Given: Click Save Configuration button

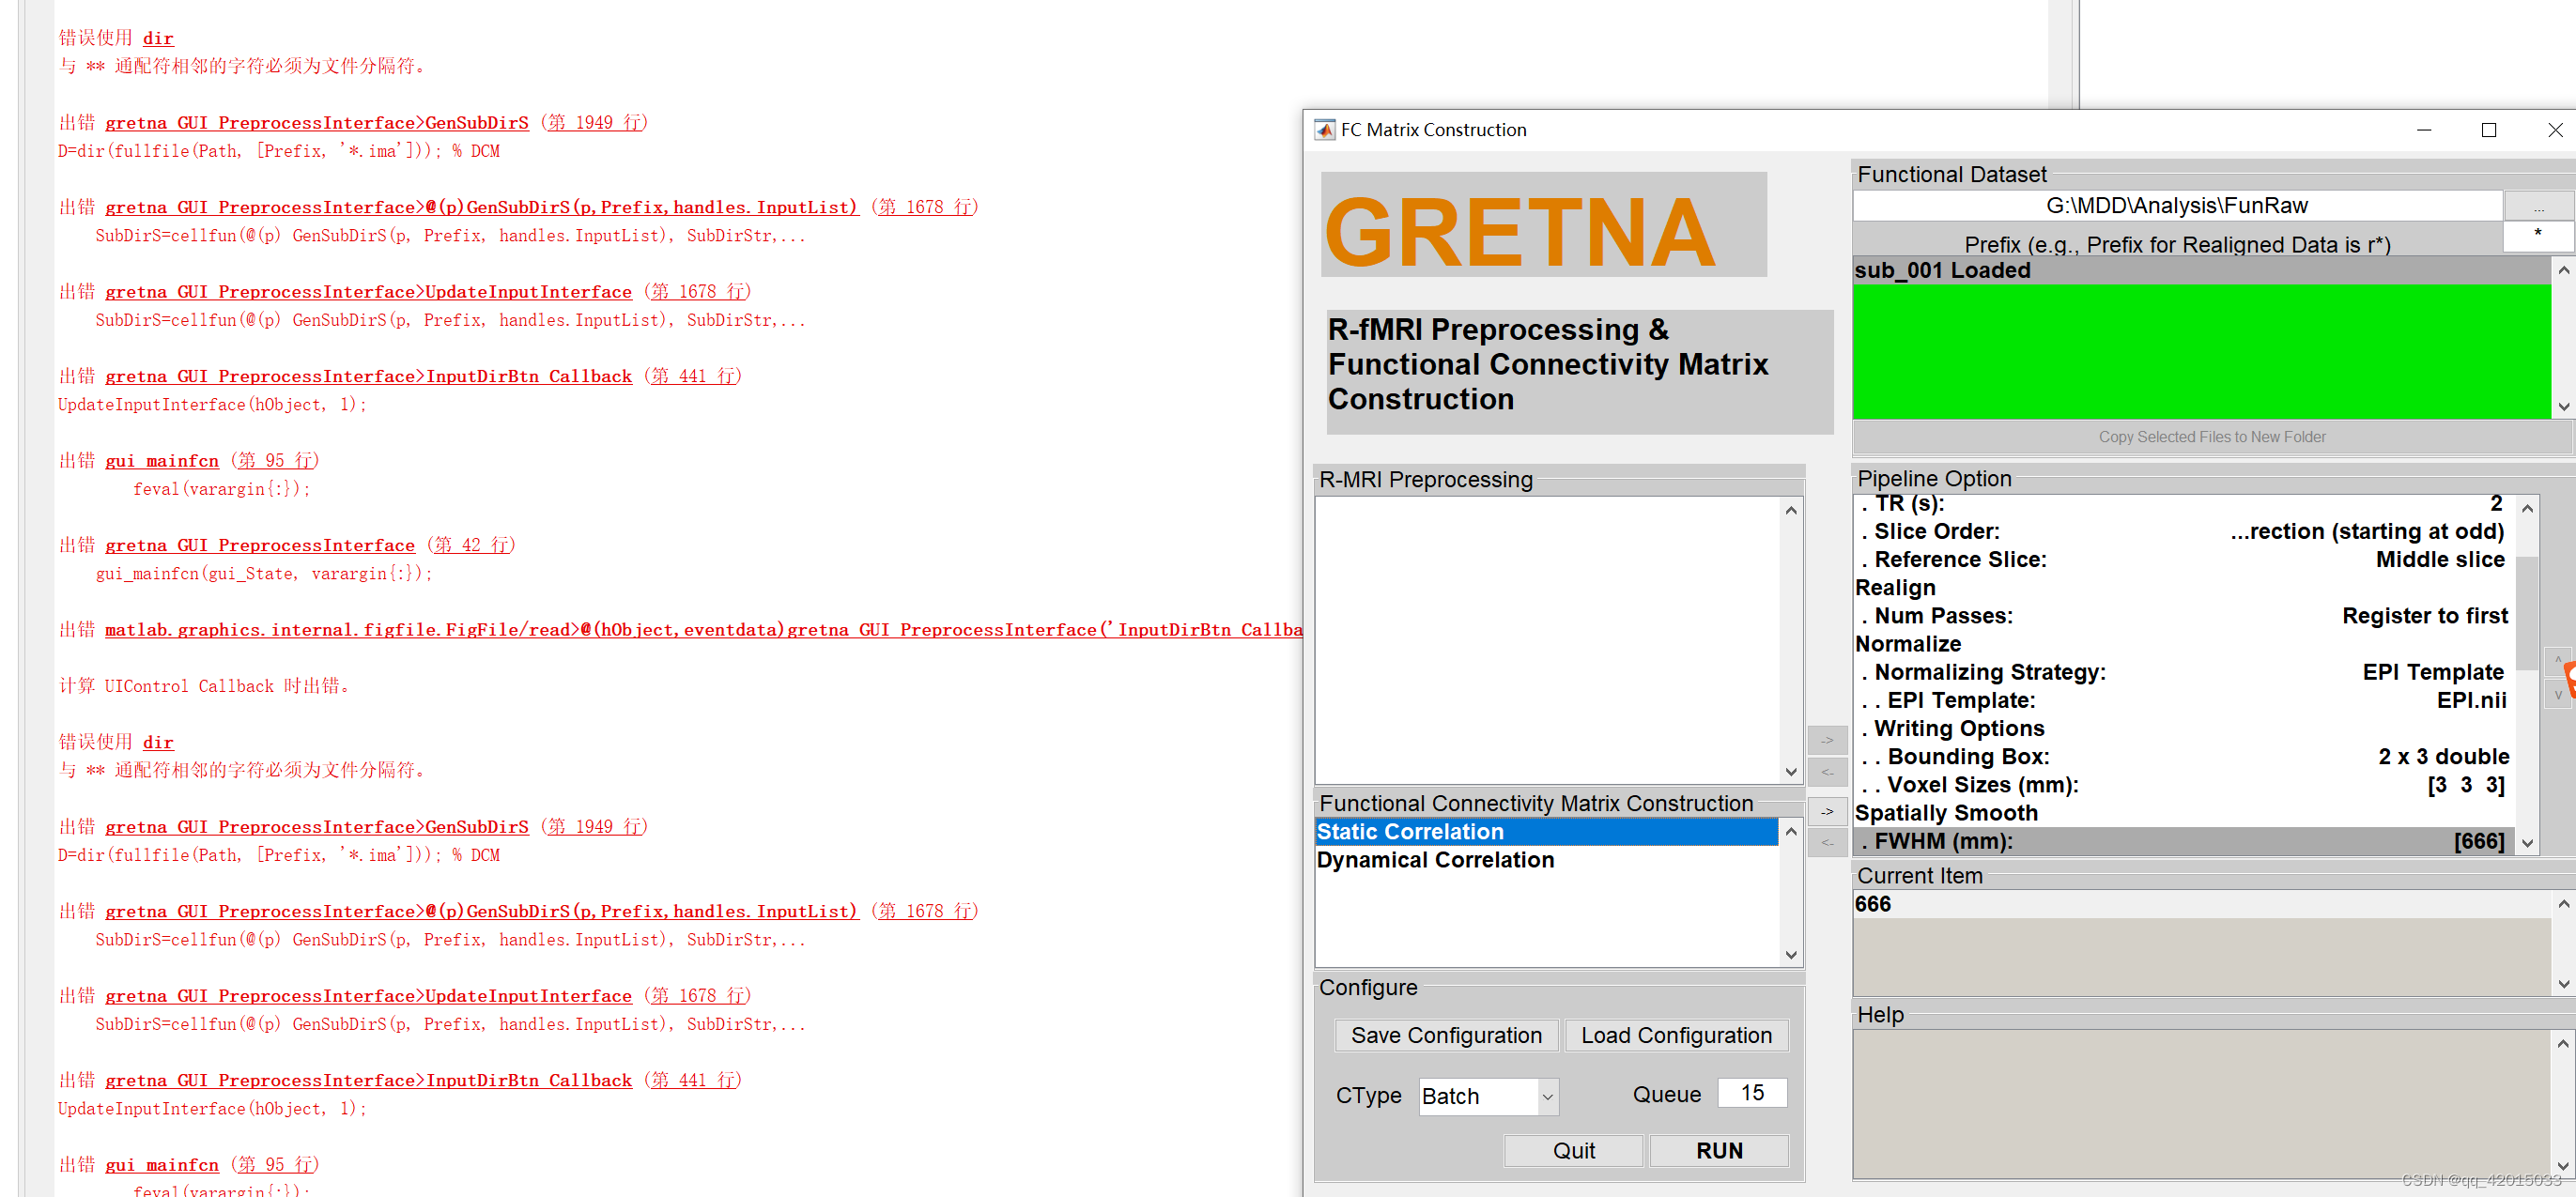Looking at the screenshot, I should point(1445,1035).
